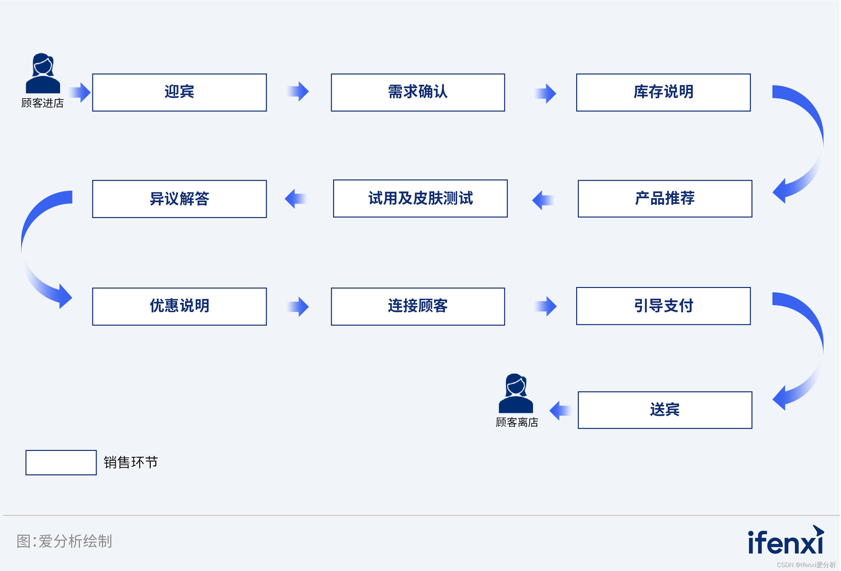Click arrow between 连接顾客 and 引导支付
Viewport: 841px width, 571px height.
[545, 306]
